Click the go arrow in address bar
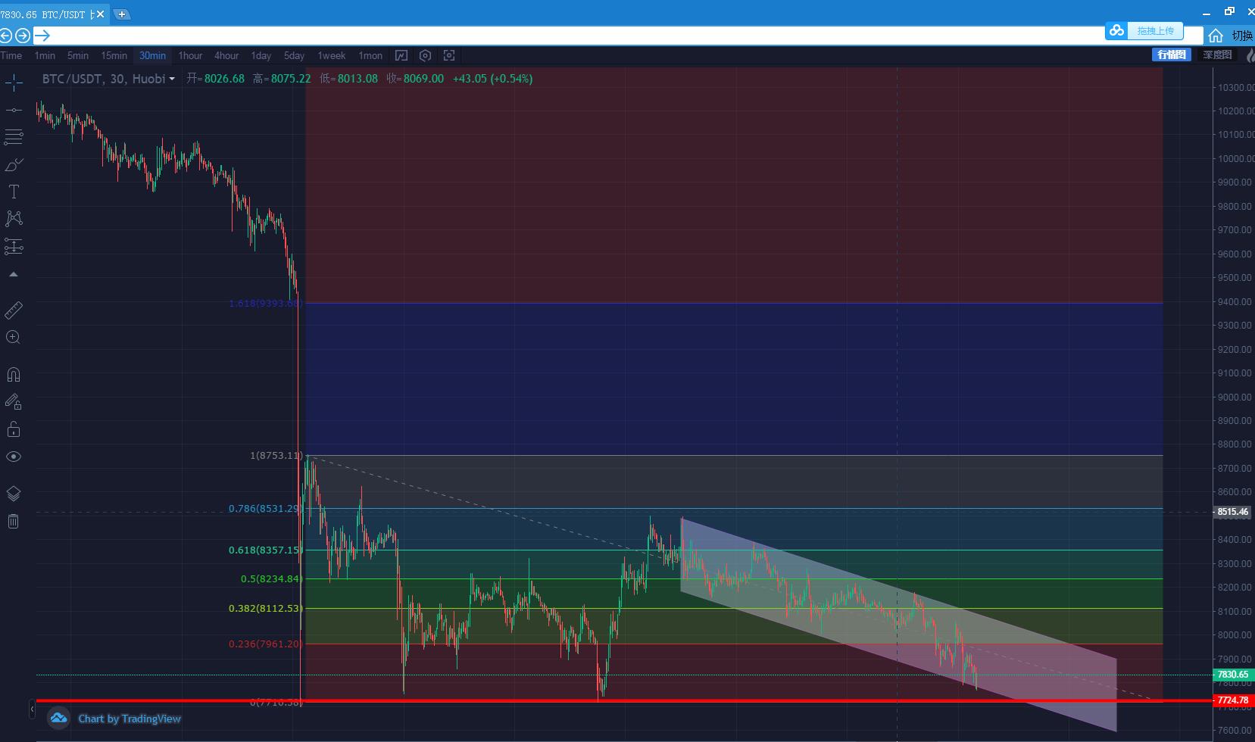The image size is (1255, 742). click(42, 36)
